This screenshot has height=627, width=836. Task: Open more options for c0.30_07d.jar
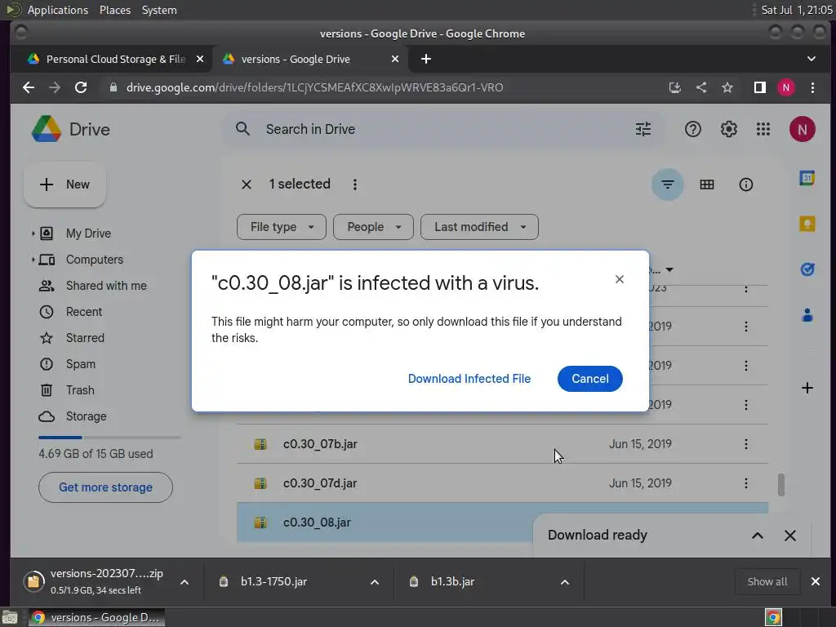click(745, 483)
